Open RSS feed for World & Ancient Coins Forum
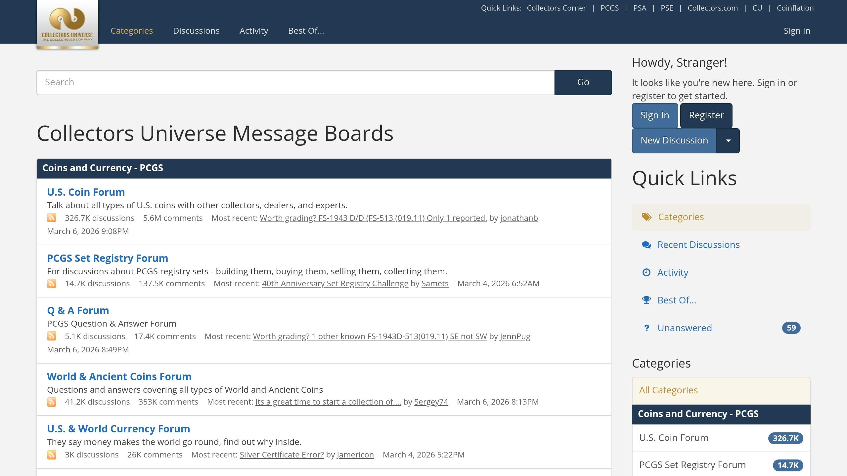Screen dimensions: 847x476 52,402
